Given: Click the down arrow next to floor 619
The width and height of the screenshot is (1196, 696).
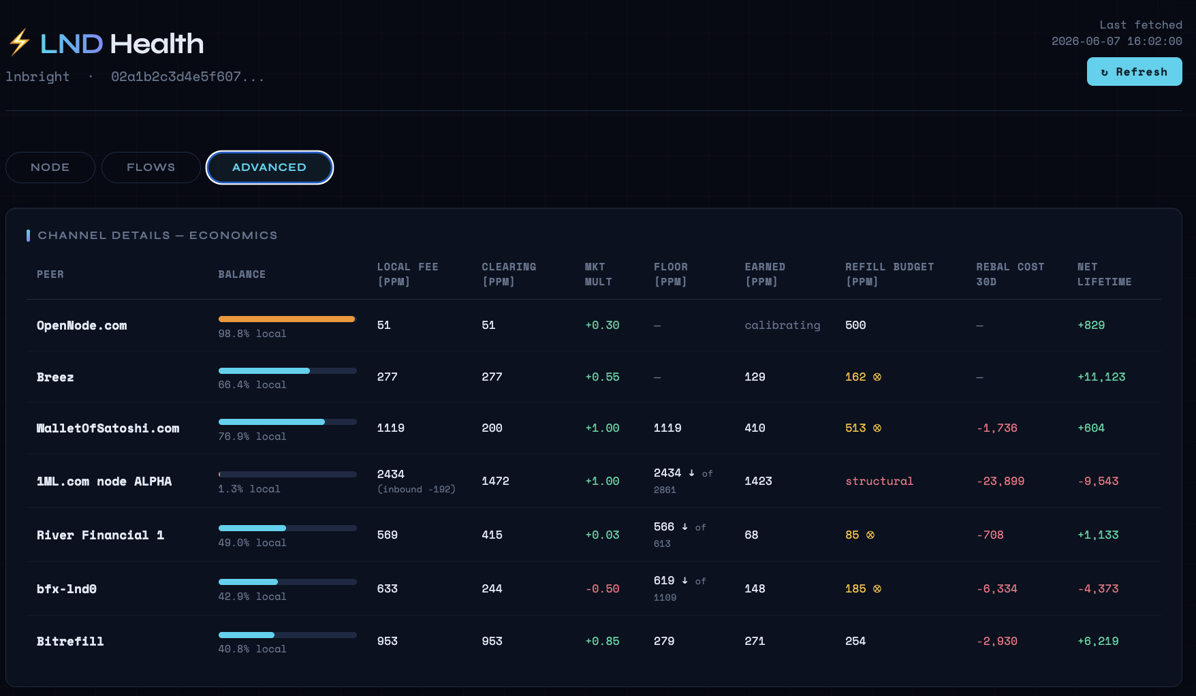Looking at the screenshot, I should 685,580.
